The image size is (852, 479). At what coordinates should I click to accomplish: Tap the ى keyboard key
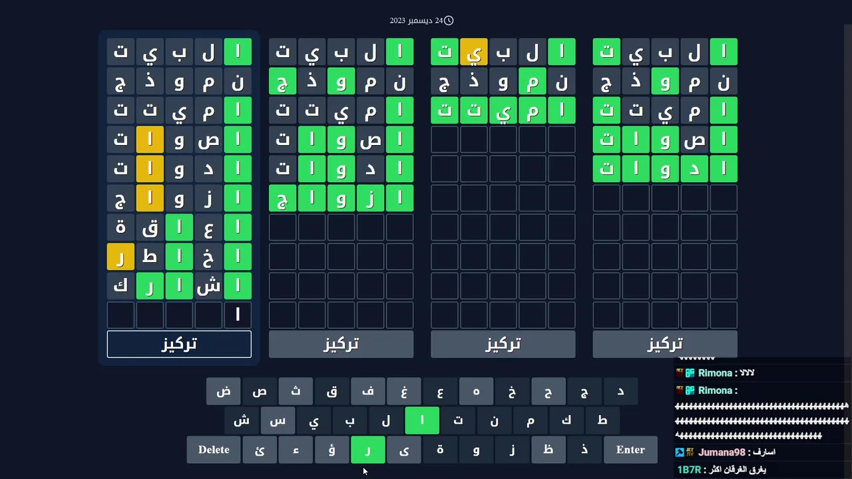[404, 450]
